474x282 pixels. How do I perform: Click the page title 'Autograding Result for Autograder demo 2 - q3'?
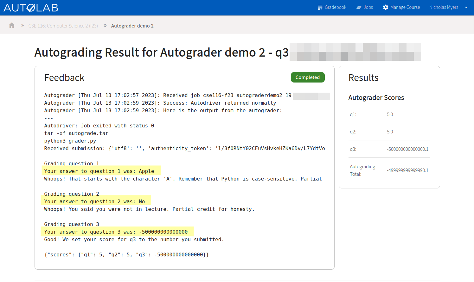pyautogui.click(x=162, y=52)
